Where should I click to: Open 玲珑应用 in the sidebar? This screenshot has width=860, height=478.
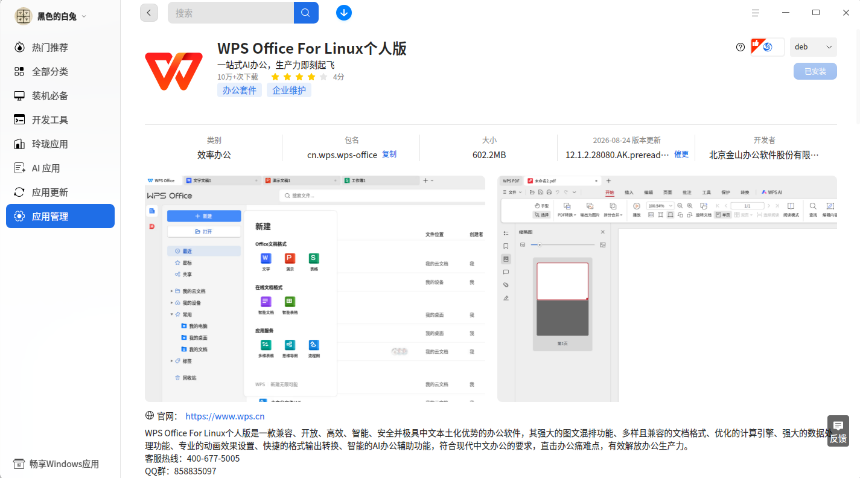60,144
